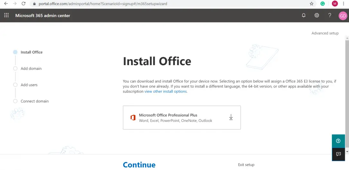
Task: Open the teal help widget button
Action: coord(338,141)
